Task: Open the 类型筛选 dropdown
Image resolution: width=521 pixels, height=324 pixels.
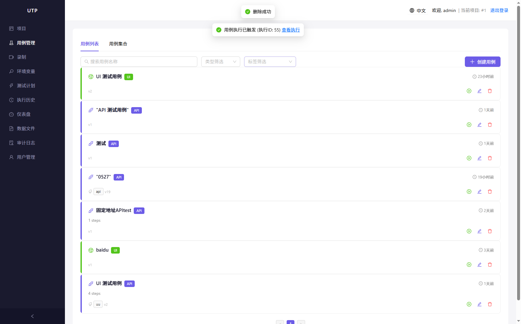Action: click(221, 62)
